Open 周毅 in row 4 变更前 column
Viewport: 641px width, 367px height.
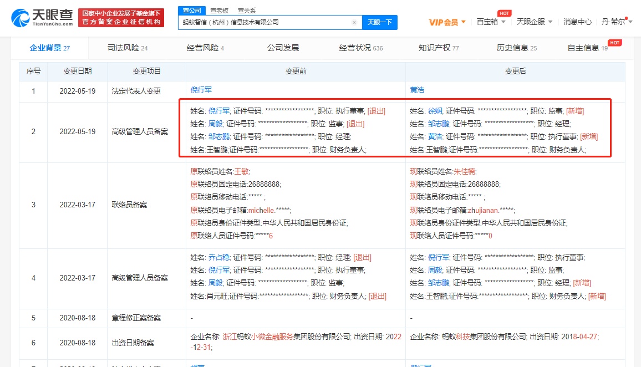pyautogui.click(x=216, y=283)
